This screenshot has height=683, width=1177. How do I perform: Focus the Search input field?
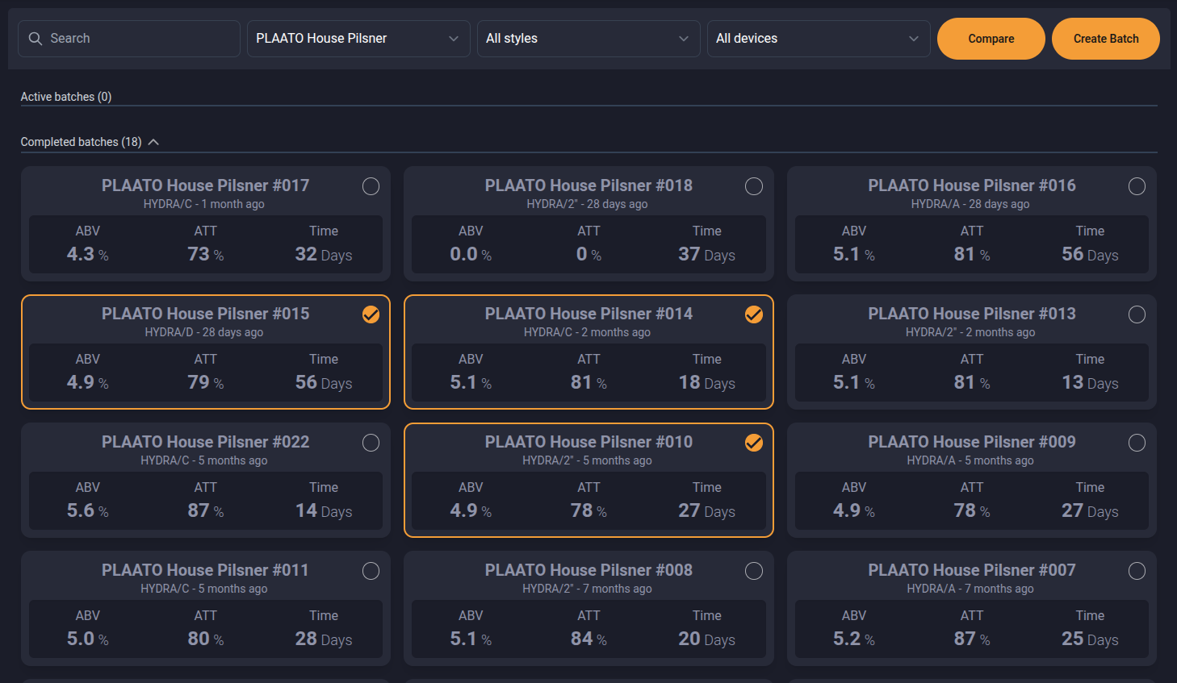pyautogui.click(x=139, y=39)
